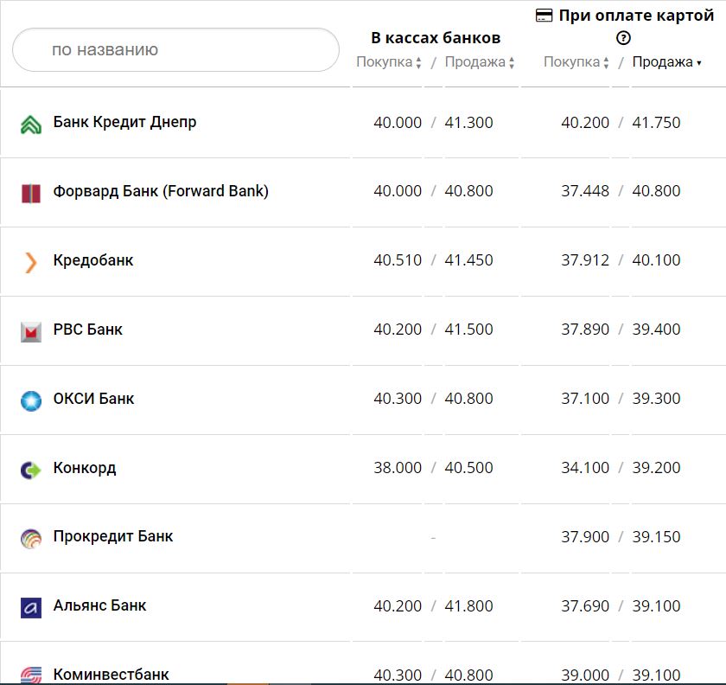Sort by card payment Покупка column

coord(576,62)
